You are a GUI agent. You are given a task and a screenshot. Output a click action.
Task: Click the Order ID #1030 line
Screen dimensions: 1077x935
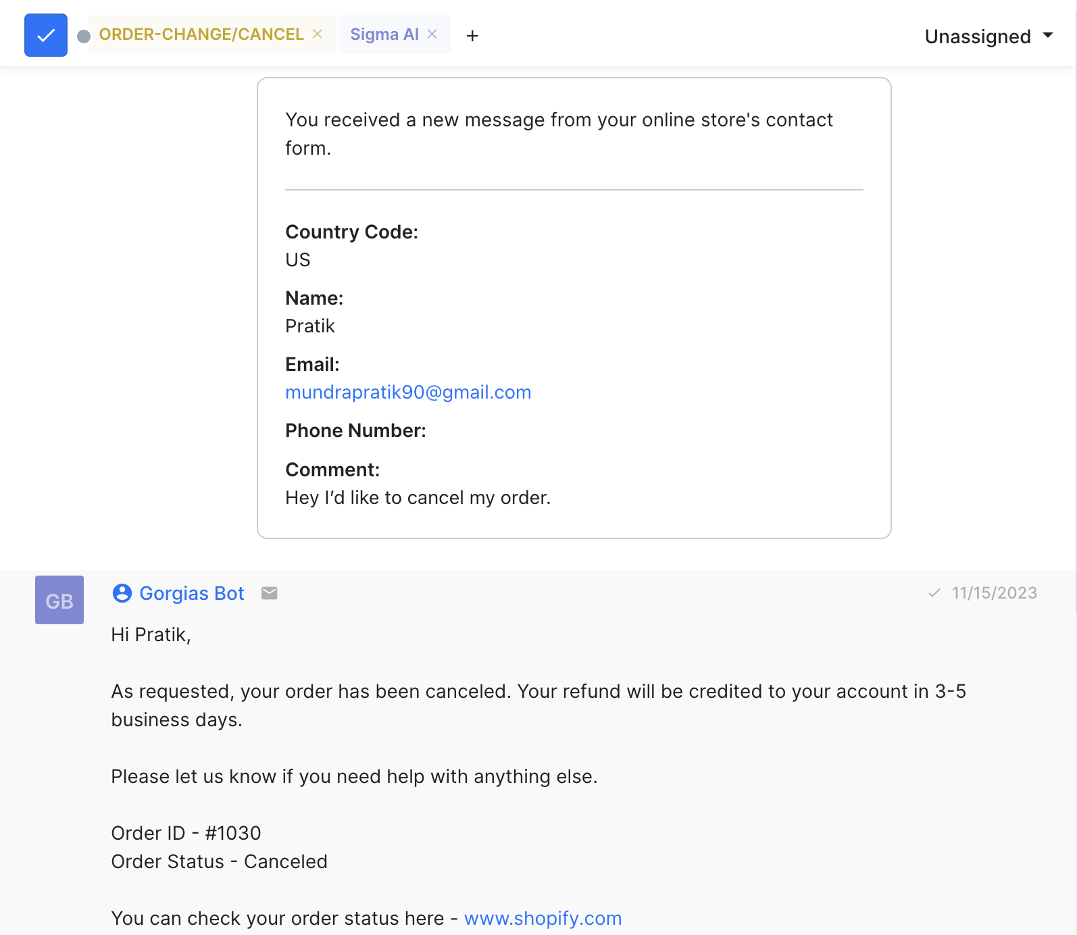pos(186,834)
